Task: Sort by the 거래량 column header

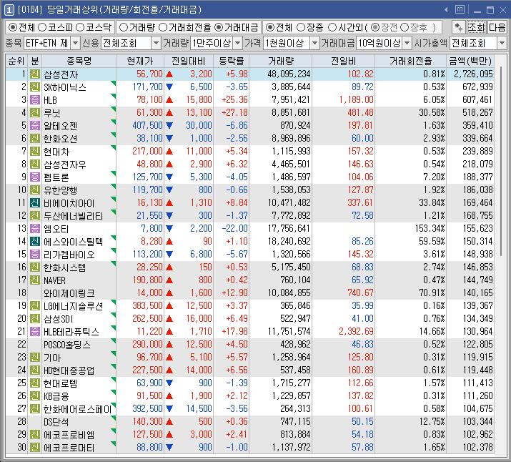Action: point(281,61)
